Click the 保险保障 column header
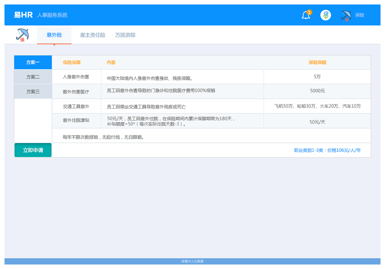Viewport: 385px width, 269px height. point(72,62)
